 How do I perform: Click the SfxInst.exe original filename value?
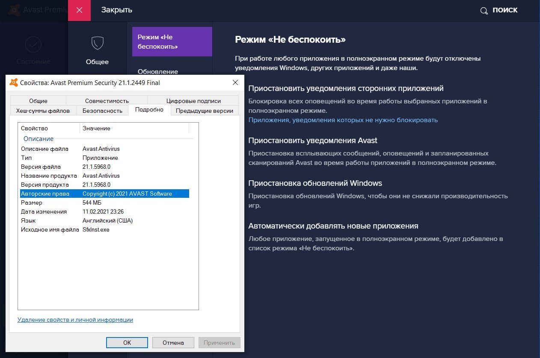96,229
